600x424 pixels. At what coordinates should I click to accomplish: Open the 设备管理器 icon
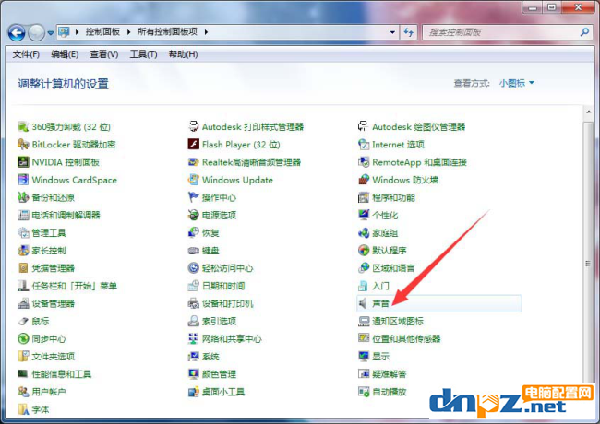coord(23,303)
